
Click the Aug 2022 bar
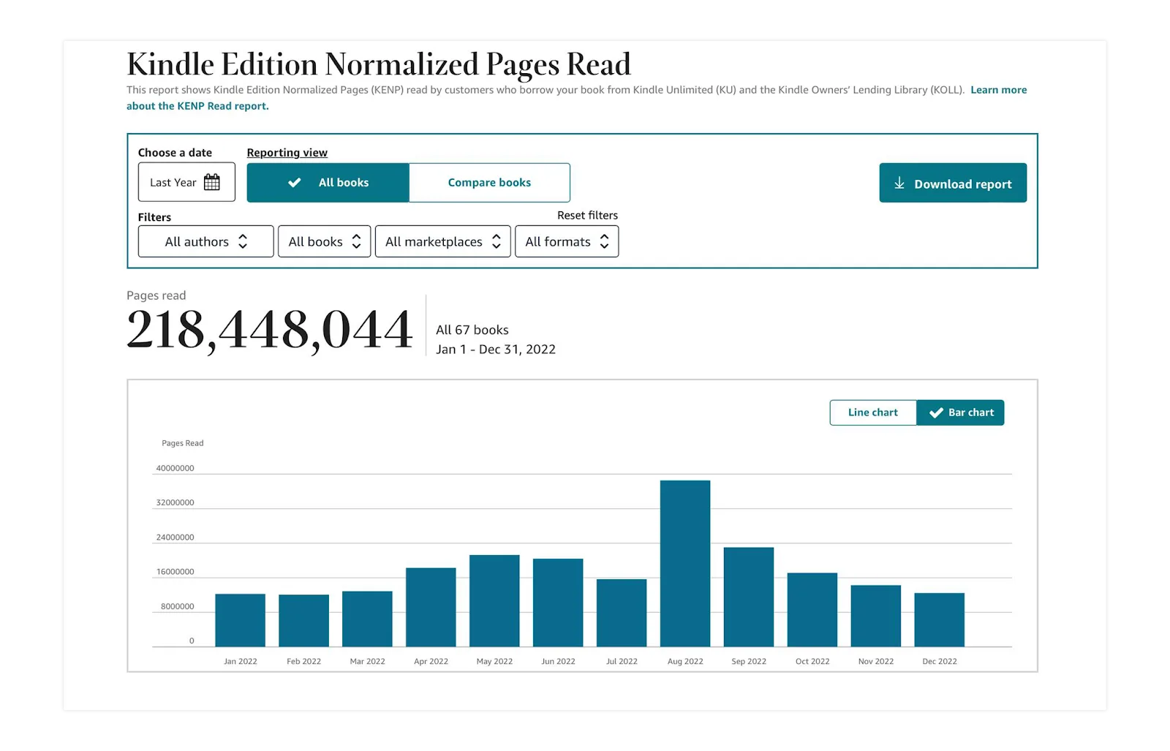685,564
